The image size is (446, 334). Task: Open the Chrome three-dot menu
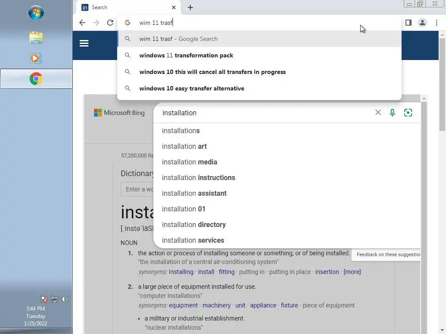[436, 23]
